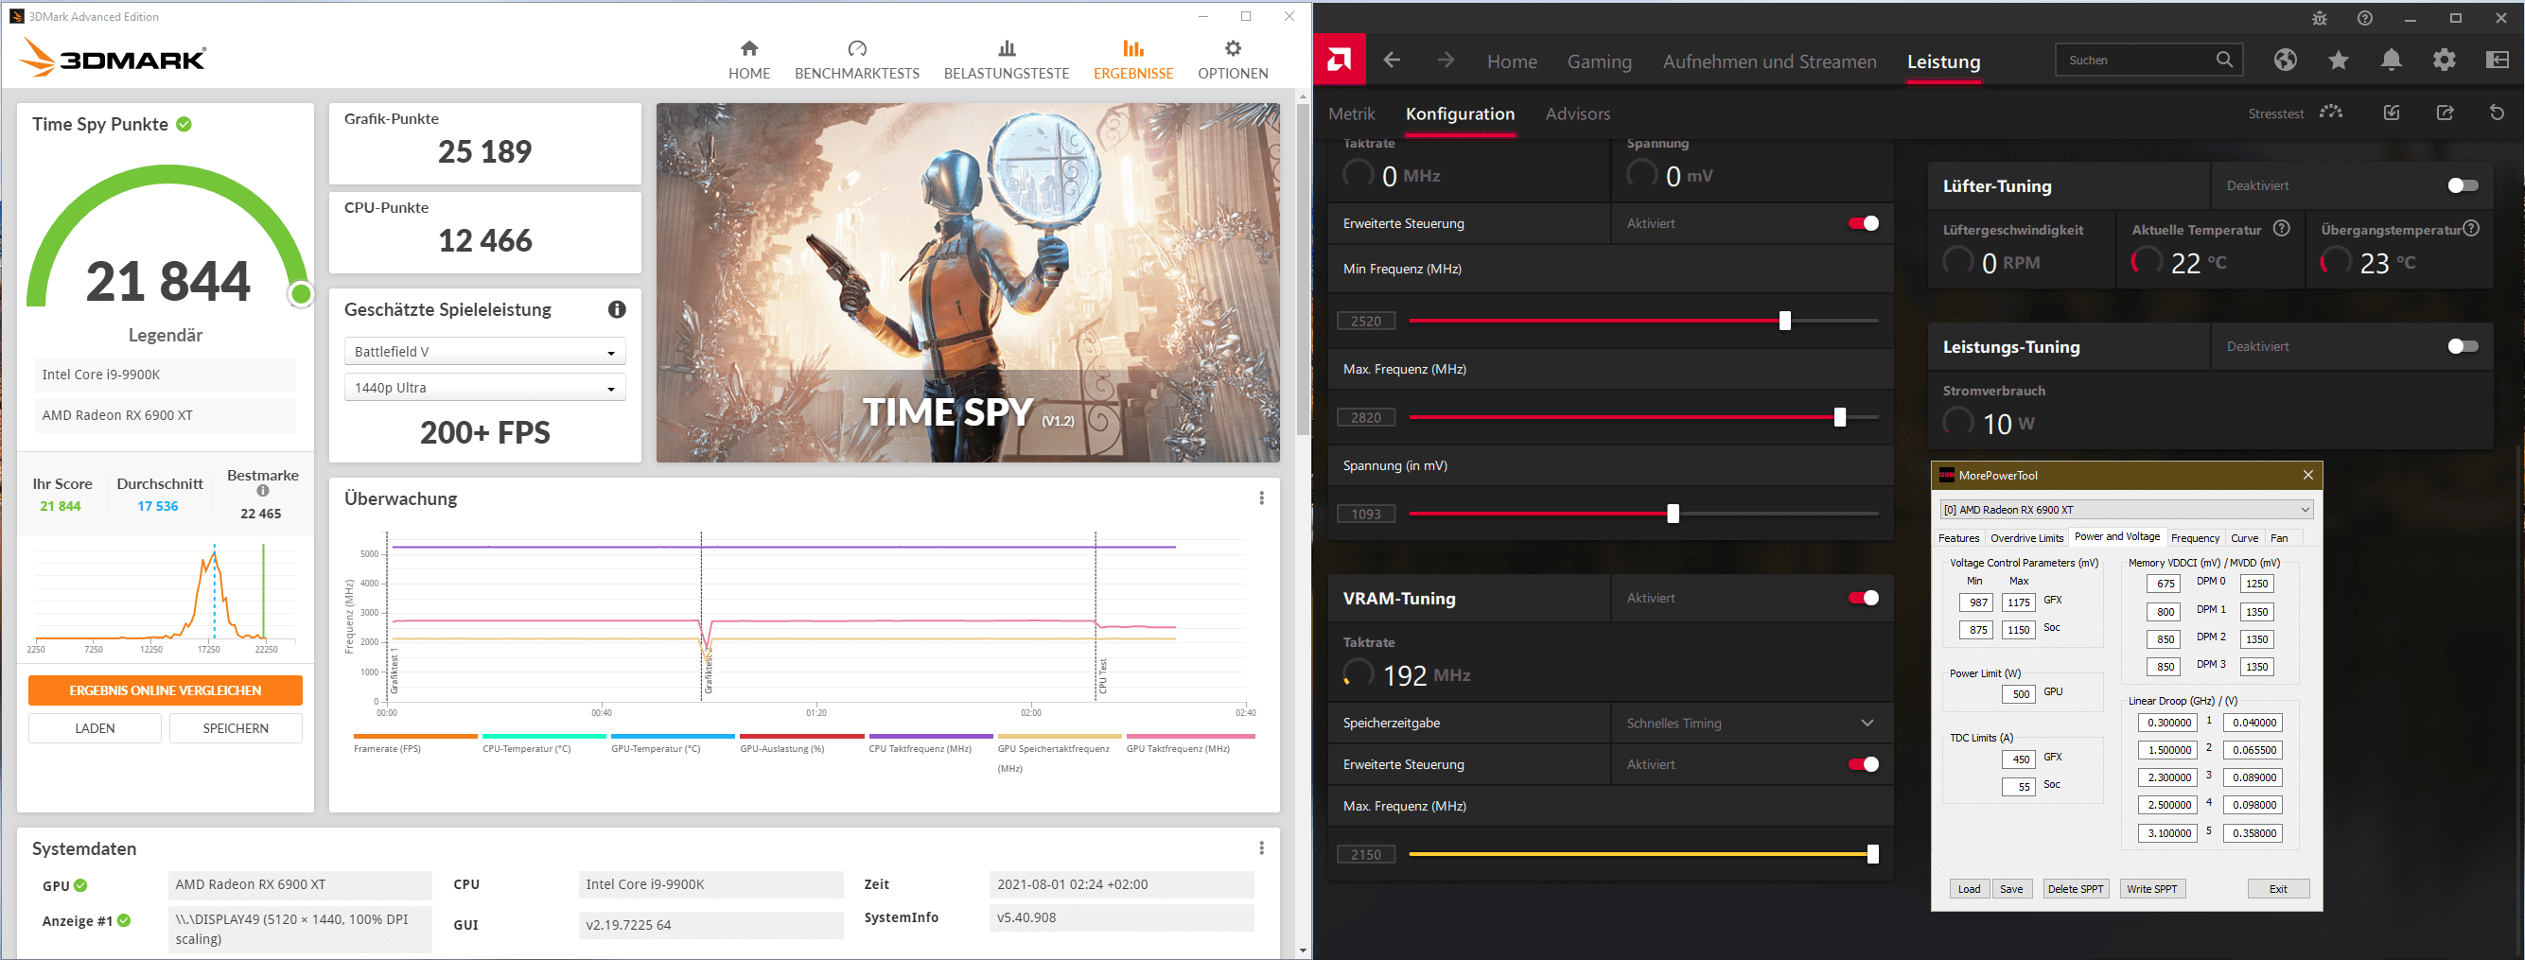Click TDC Limits GFX field 450

pyautogui.click(x=2019, y=759)
